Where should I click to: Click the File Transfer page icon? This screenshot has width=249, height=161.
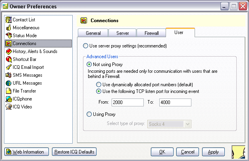9,91
